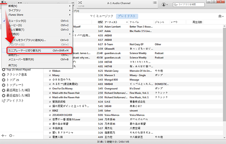
Task: Switch to the プレイリスト tab
Action: [x=127, y=16]
